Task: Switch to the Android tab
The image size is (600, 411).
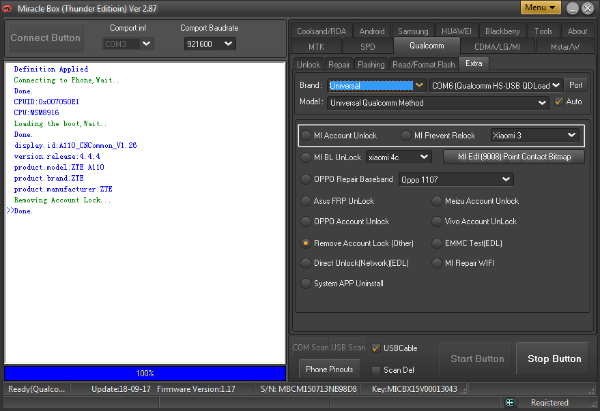Action: pyautogui.click(x=372, y=31)
